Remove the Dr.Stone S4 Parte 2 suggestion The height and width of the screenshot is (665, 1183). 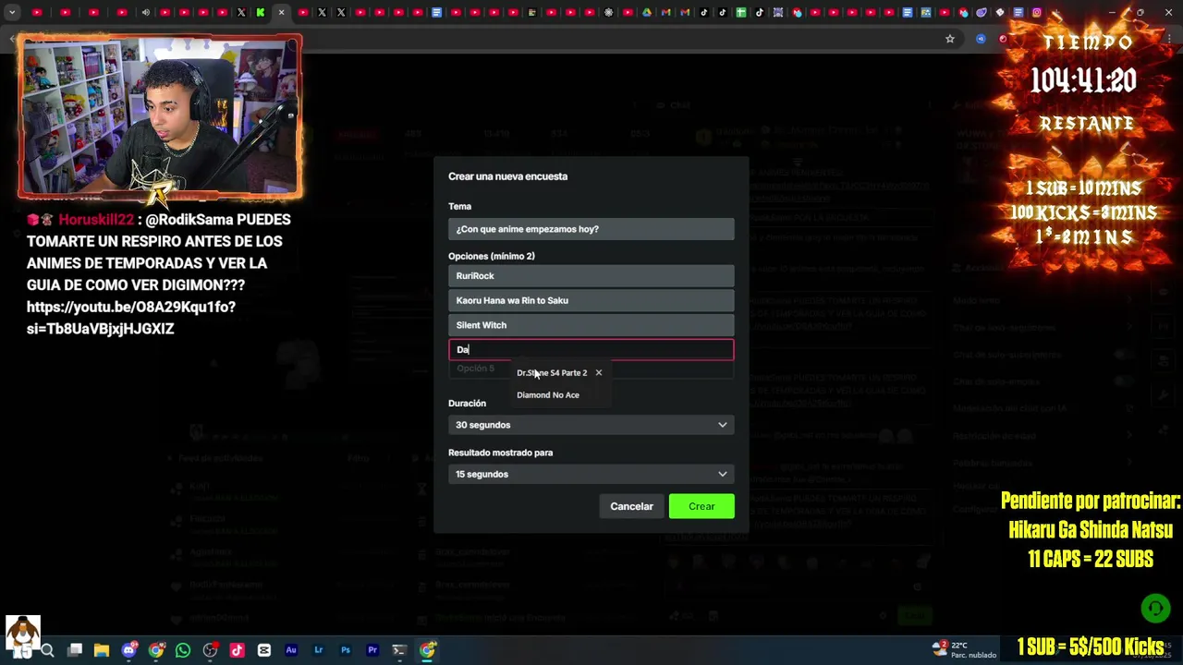(598, 373)
